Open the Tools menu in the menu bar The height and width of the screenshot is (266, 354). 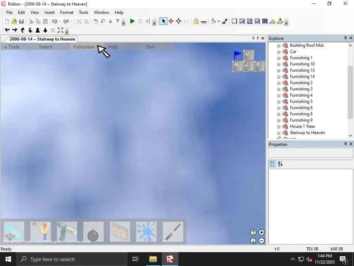pyautogui.click(x=83, y=12)
